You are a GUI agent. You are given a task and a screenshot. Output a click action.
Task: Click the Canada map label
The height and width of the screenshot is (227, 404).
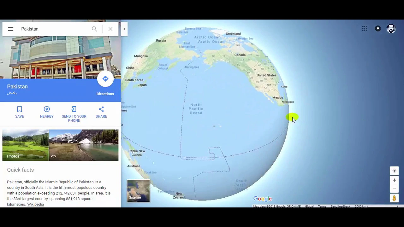(240, 55)
